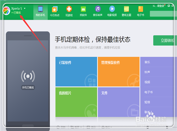Image resolution: width=177 pixels, height=131 pixels.
Task: Select 短信 in the purple side list
Action: [x=147, y=102]
